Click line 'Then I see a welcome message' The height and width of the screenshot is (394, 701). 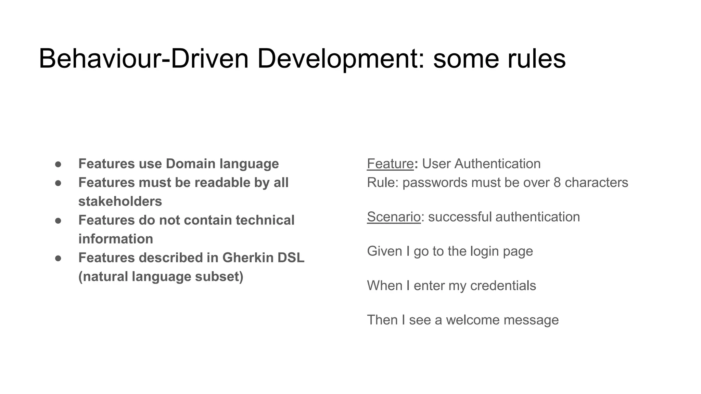[x=463, y=320]
